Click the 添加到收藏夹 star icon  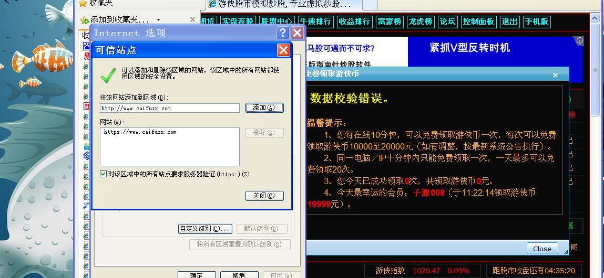pyautogui.click(x=84, y=20)
